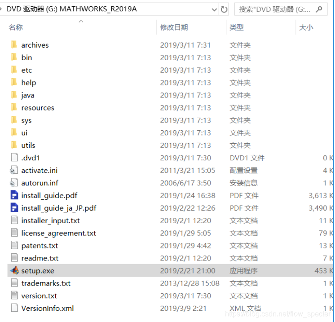Open the address bar history dropdown

click(x=212, y=9)
